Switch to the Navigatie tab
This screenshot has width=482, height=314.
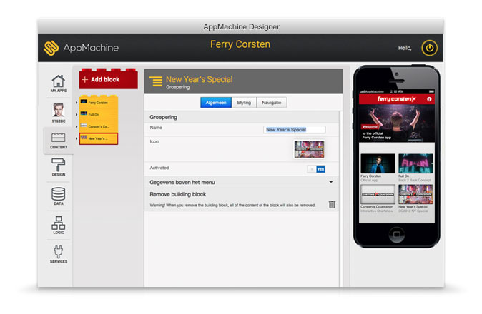tap(272, 103)
